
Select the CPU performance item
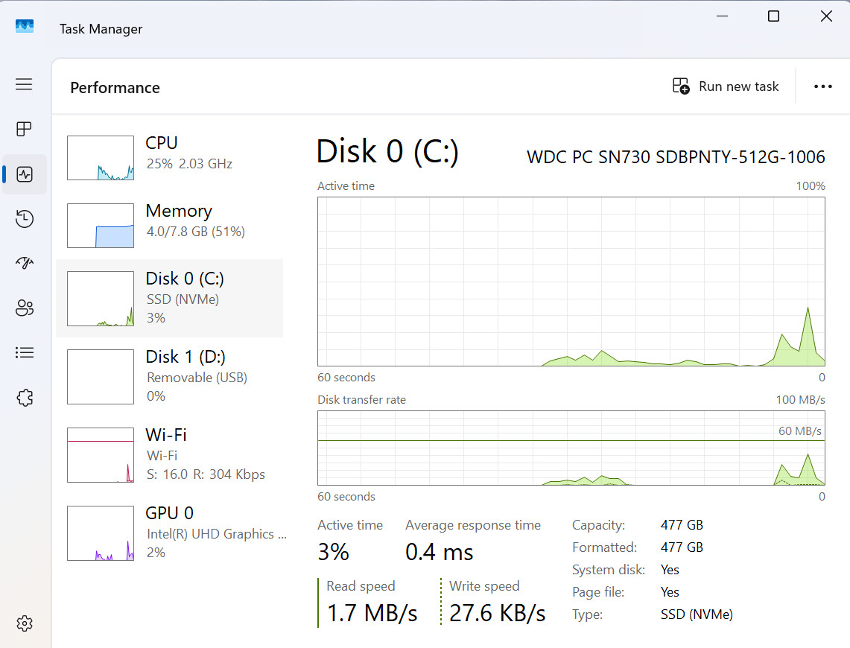click(169, 157)
